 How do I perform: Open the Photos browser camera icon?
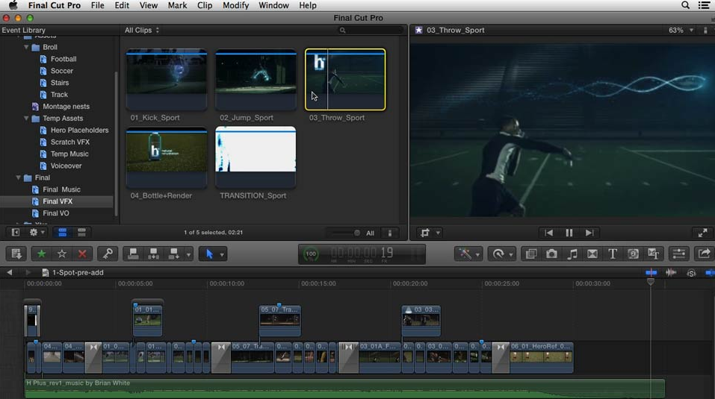tap(551, 254)
